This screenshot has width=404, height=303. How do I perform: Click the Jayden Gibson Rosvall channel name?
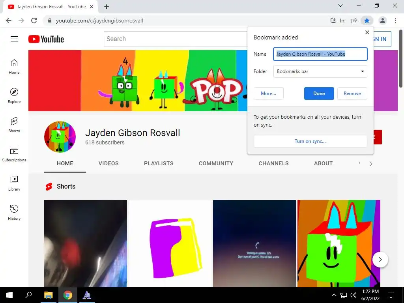click(133, 133)
